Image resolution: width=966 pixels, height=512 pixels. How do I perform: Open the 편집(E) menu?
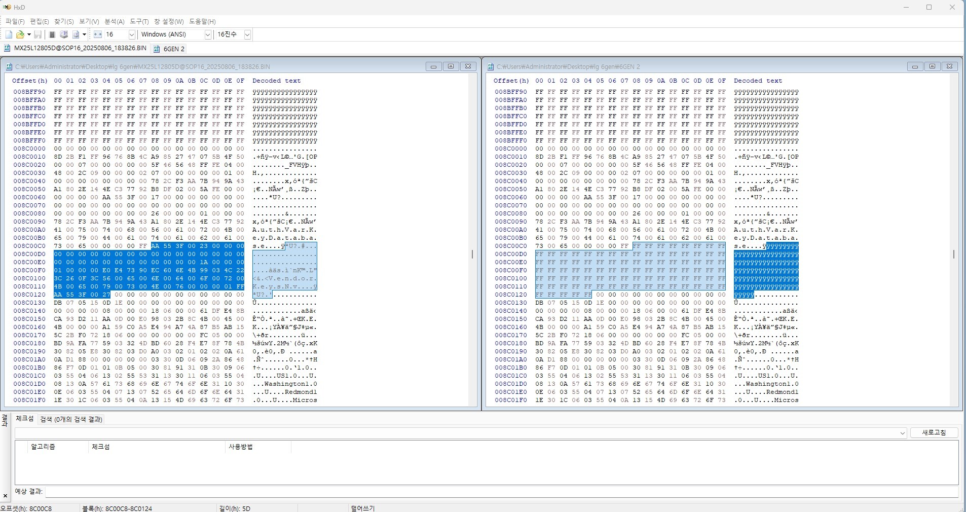click(x=40, y=21)
